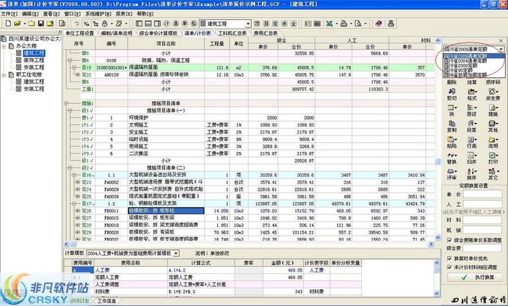Click the percent symbol toolbar icon
This screenshot has height=306, width=508.
[x=86, y=24]
